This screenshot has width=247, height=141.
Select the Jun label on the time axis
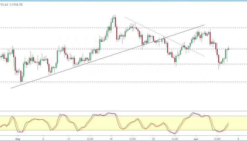coord(196,139)
